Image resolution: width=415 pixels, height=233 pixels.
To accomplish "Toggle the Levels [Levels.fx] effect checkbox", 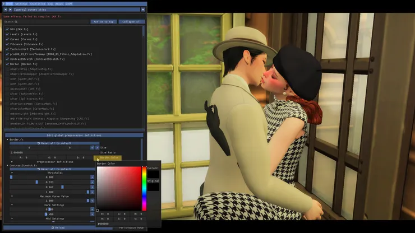I will 7,34.
